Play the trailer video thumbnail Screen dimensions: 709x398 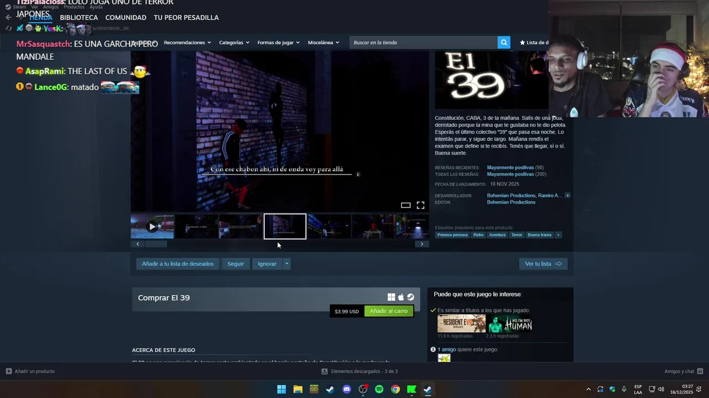coord(152,227)
